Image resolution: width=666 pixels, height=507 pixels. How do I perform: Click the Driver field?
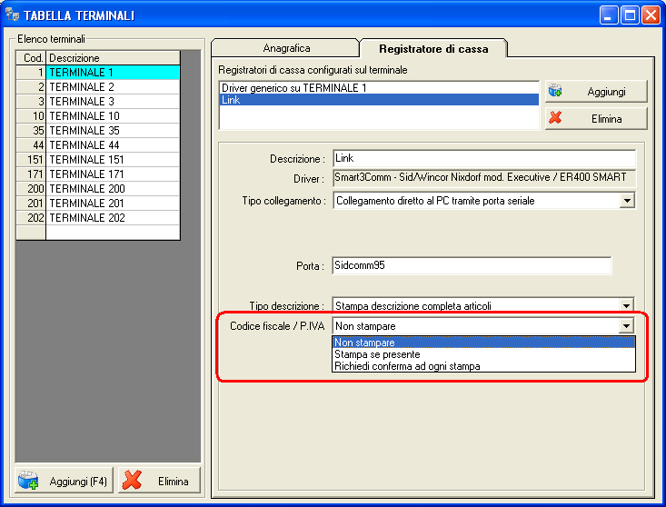click(x=484, y=177)
